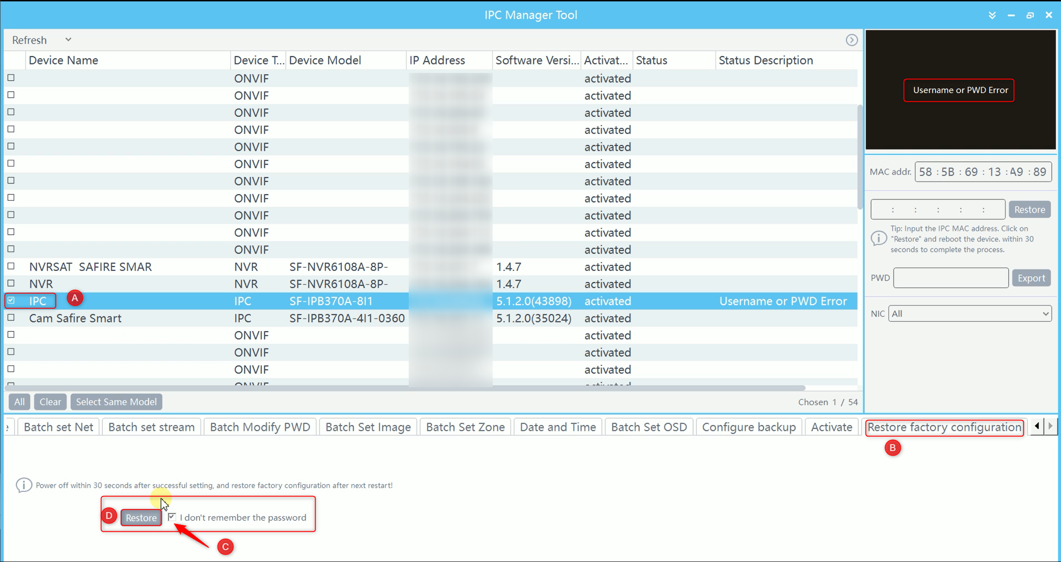
Task: Click the vertical scrollbar of device list
Action: [860, 156]
